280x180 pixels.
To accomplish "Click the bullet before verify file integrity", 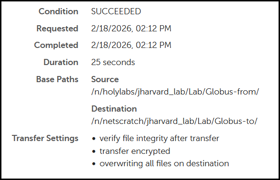I will coord(94,139).
